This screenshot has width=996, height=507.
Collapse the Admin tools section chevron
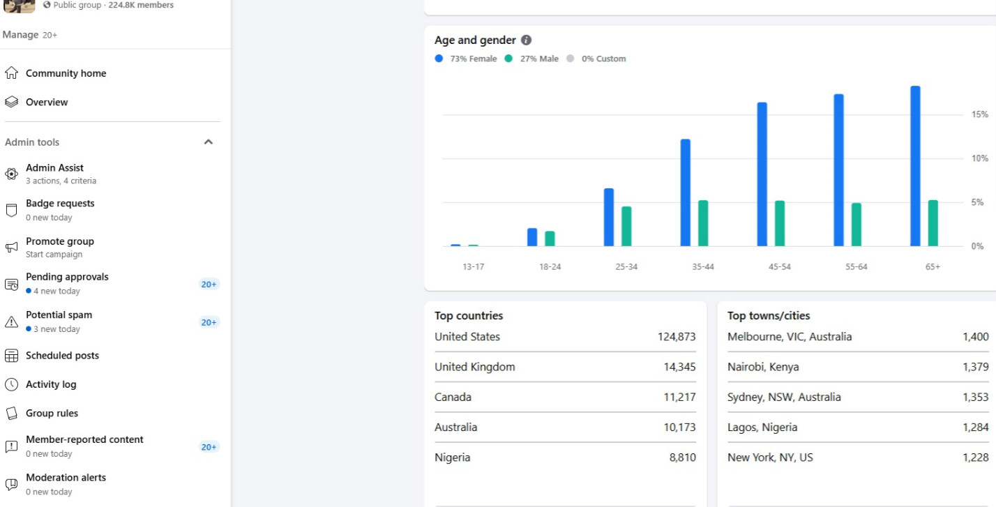[208, 142]
